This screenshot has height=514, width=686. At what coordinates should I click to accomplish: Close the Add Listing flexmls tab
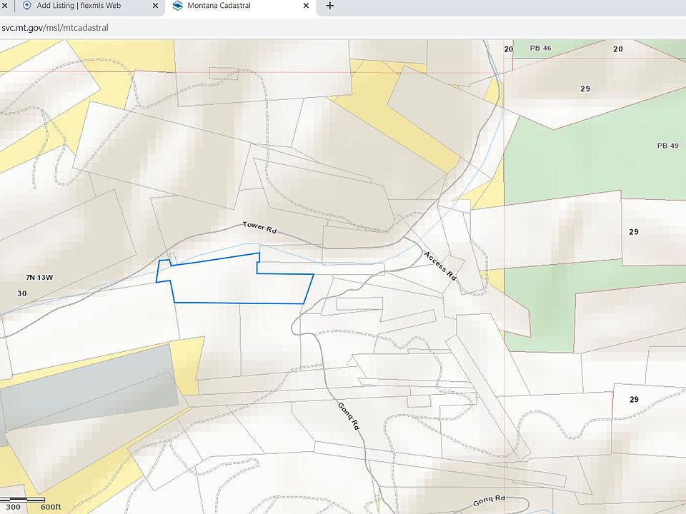pyautogui.click(x=156, y=6)
